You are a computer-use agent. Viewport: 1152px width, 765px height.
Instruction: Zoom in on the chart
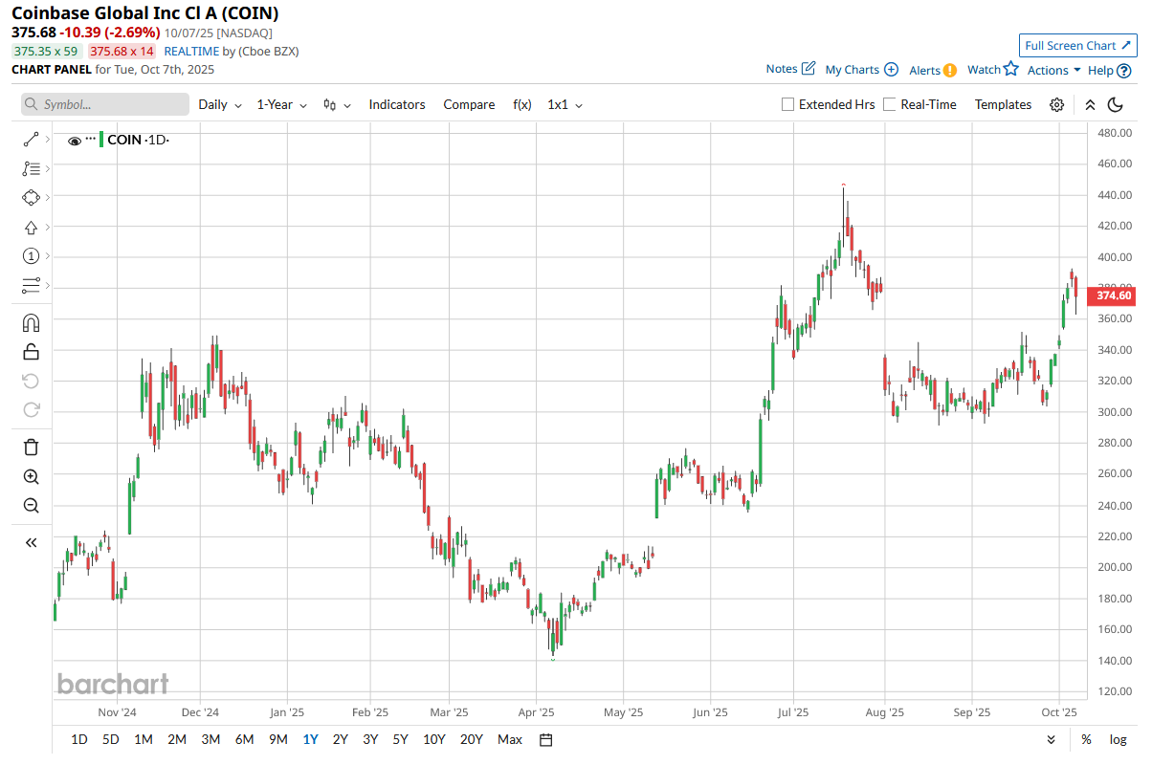coord(31,476)
